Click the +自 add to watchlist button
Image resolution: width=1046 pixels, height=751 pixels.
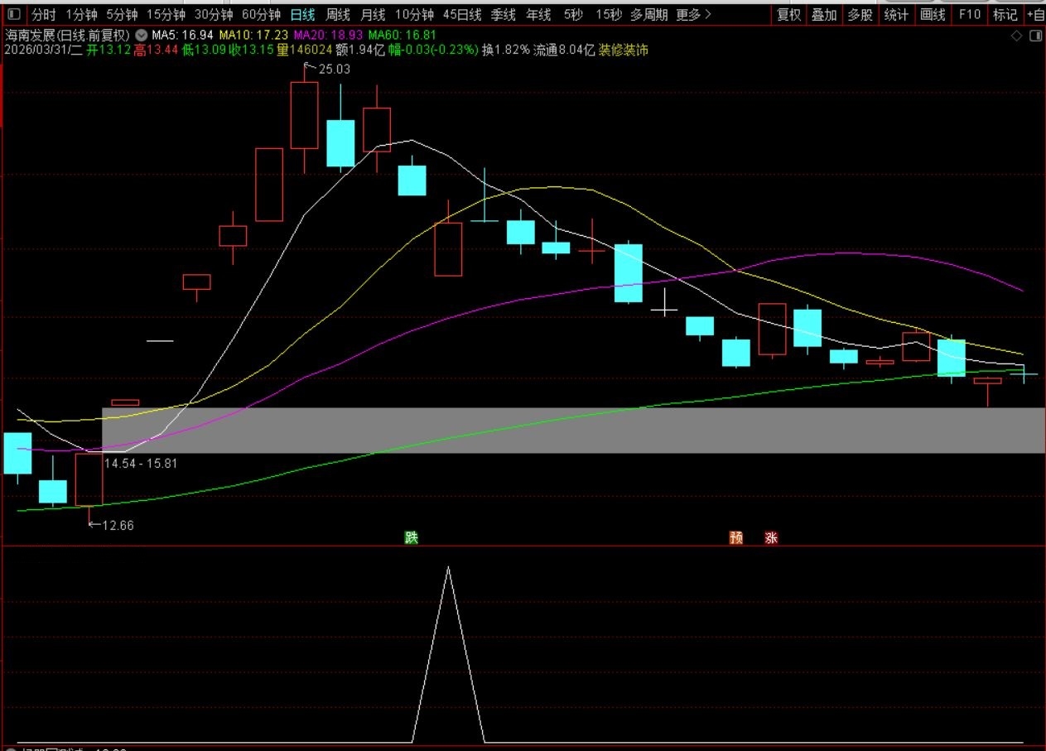pos(1035,14)
